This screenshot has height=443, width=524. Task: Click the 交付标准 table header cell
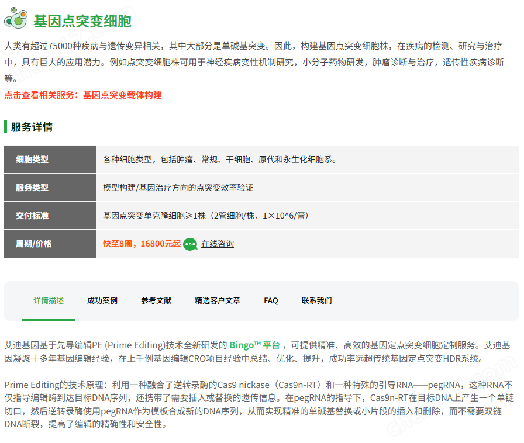pos(50,216)
